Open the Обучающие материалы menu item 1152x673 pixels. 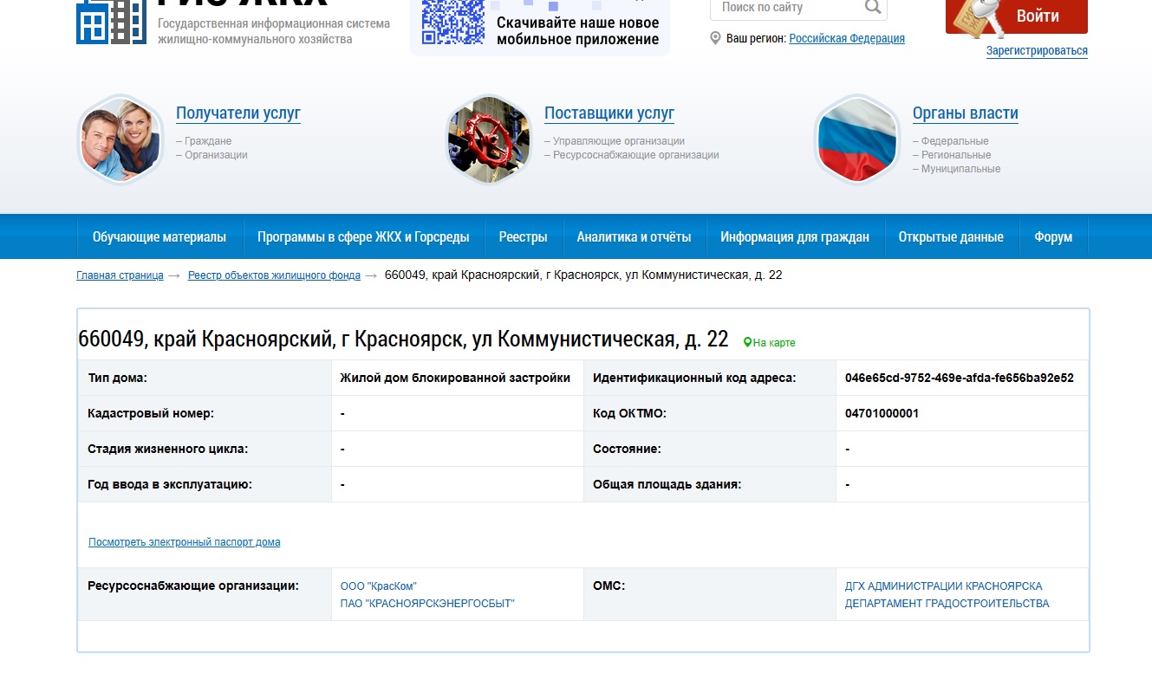pos(159,237)
